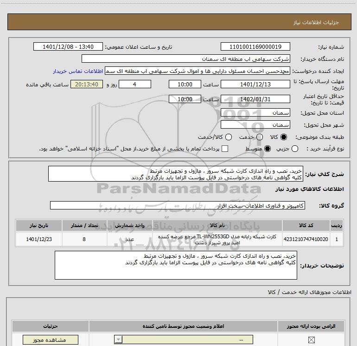Click the goods group field کامپیوتر و فناوری اطلاعات
357x346 pixels.
click(x=178, y=205)
